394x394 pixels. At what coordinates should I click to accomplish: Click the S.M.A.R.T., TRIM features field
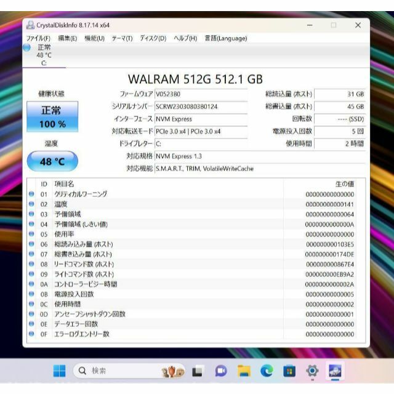(260, 168)
